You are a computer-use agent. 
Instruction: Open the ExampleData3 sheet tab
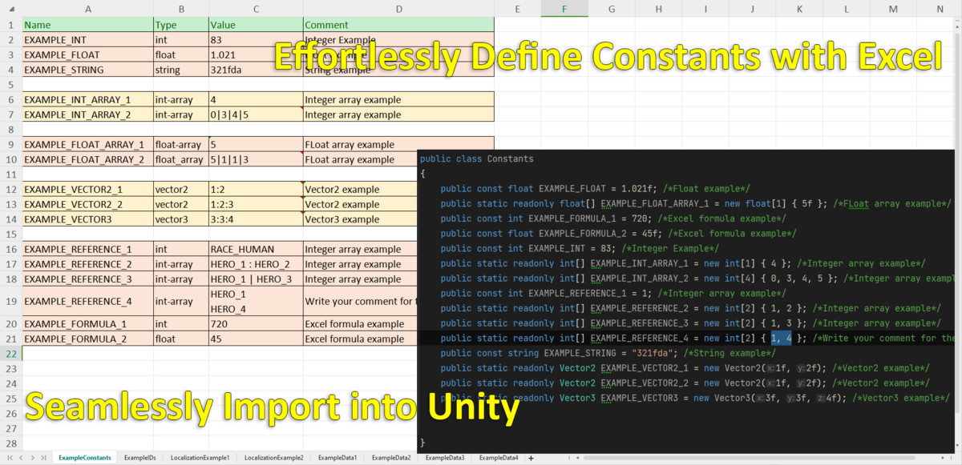tap(445, 458)
